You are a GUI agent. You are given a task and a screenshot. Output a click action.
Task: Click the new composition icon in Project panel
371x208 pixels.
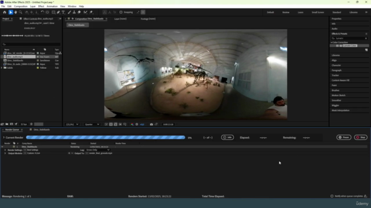12,124
